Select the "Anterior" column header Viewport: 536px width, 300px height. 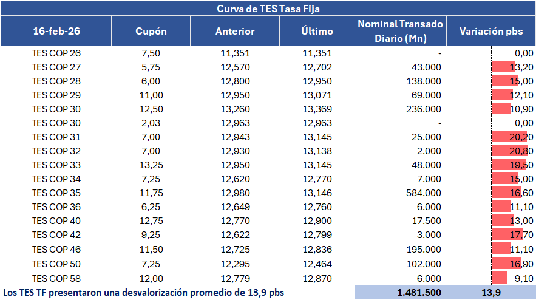tap(235, 31)
